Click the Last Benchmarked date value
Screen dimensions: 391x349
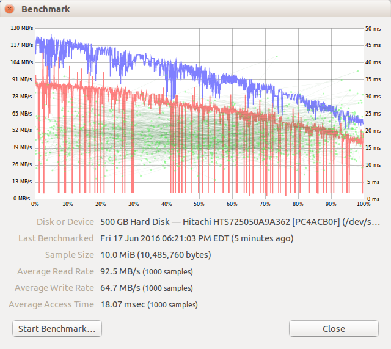pyautogui.click(x=197, y=238)
